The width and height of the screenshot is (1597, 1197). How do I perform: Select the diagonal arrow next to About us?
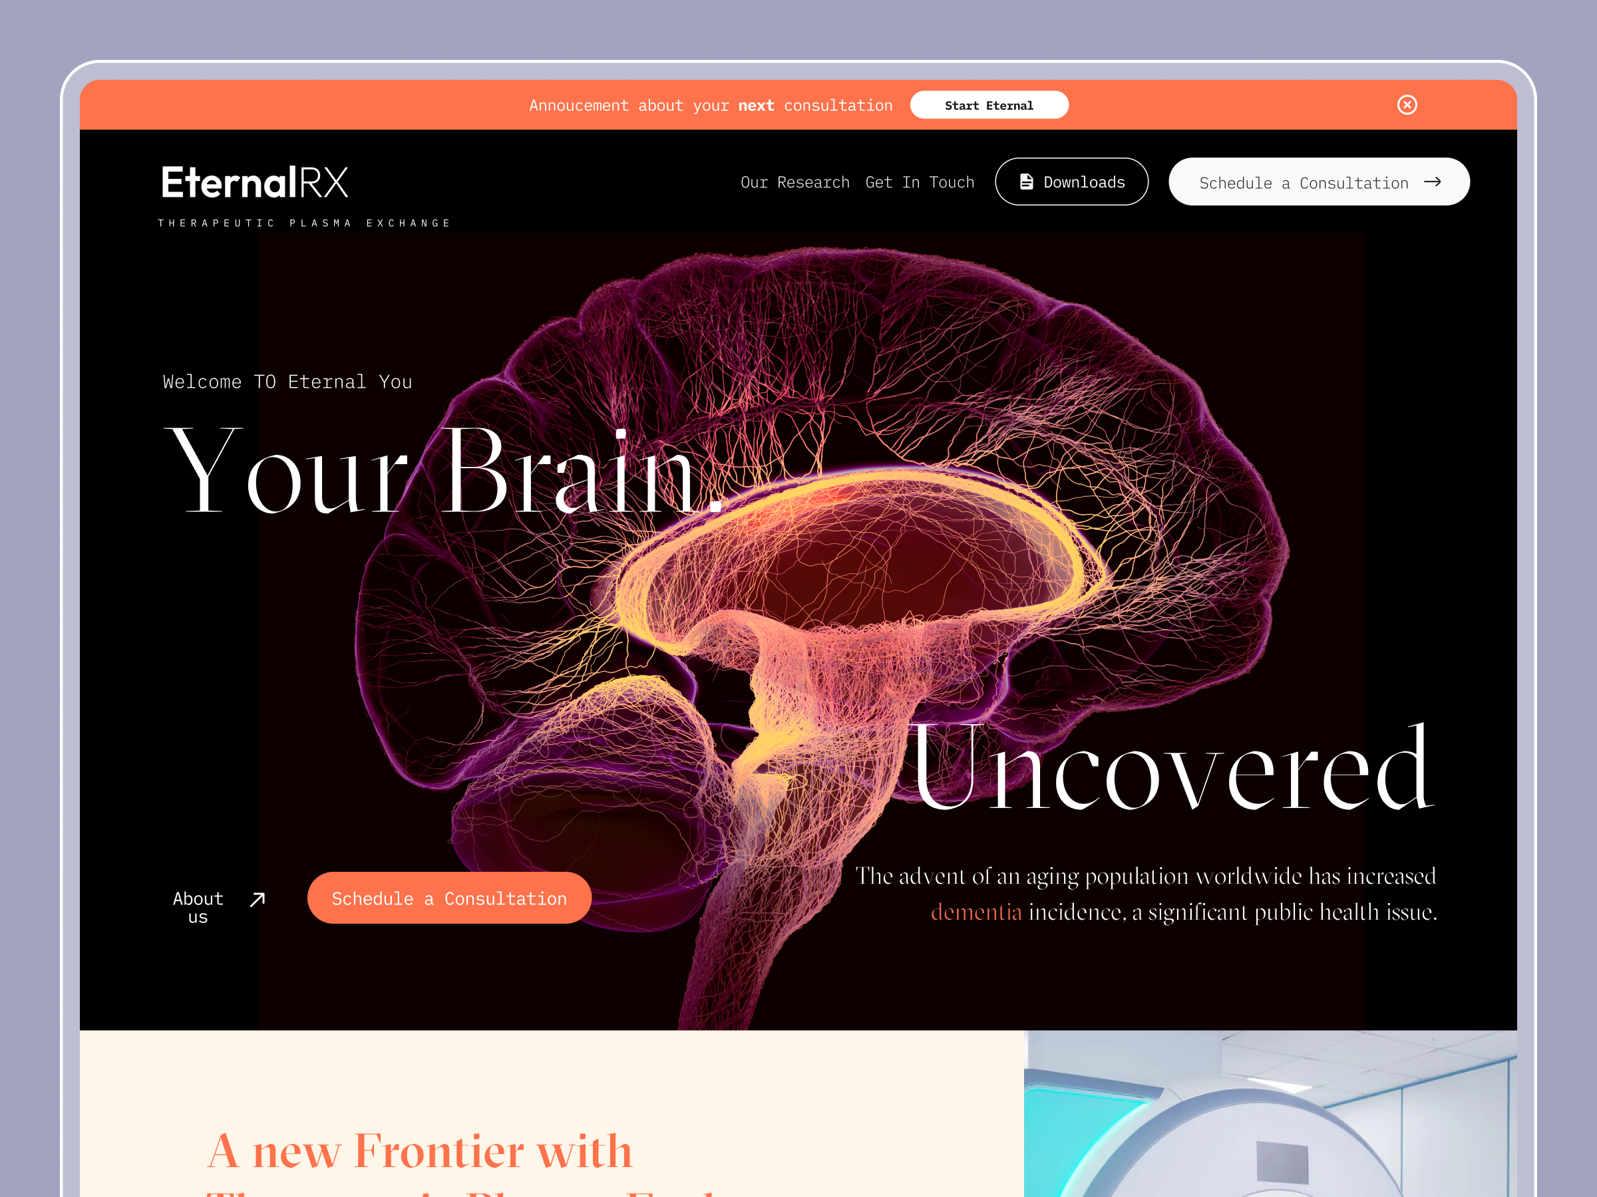(257, 898)
